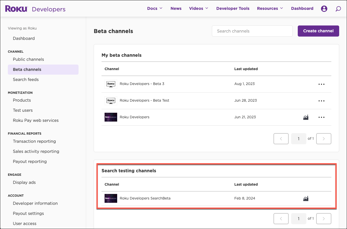
Task: Select the Beta channels sidebar item
Action: [x=27, y=69]
